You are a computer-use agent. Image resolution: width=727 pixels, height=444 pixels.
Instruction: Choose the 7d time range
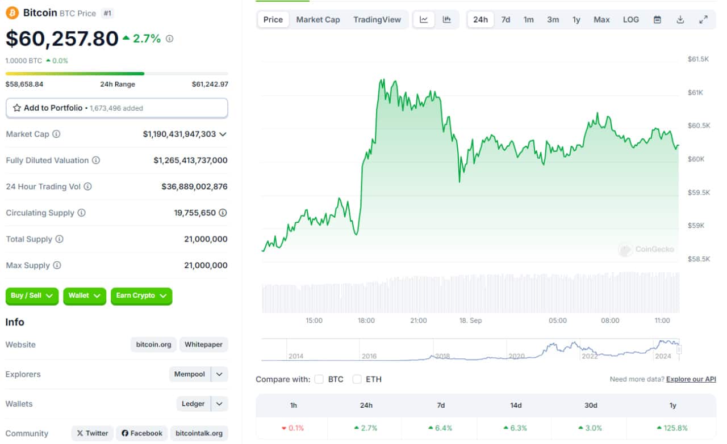[505, 19]
